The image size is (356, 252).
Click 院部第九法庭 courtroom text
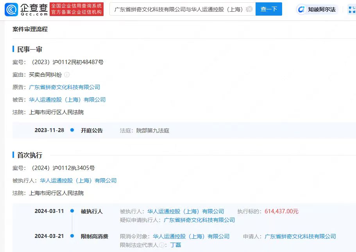(x=152, y=130)
